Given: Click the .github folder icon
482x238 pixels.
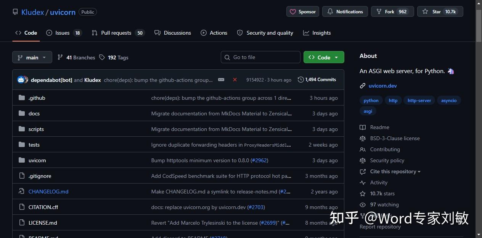Looking at the screenshot, I should pyautogui.click(x=22, y=98).
